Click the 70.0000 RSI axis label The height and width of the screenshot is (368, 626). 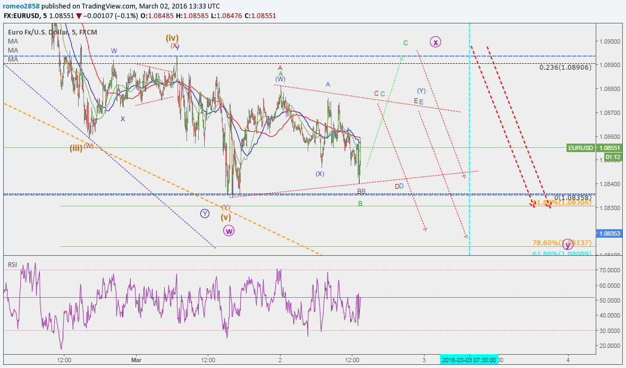(x=610, y=271)
